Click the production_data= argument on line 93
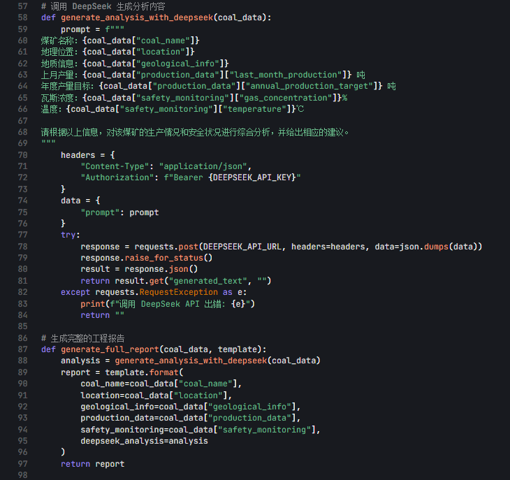 [x=191, y=418]
